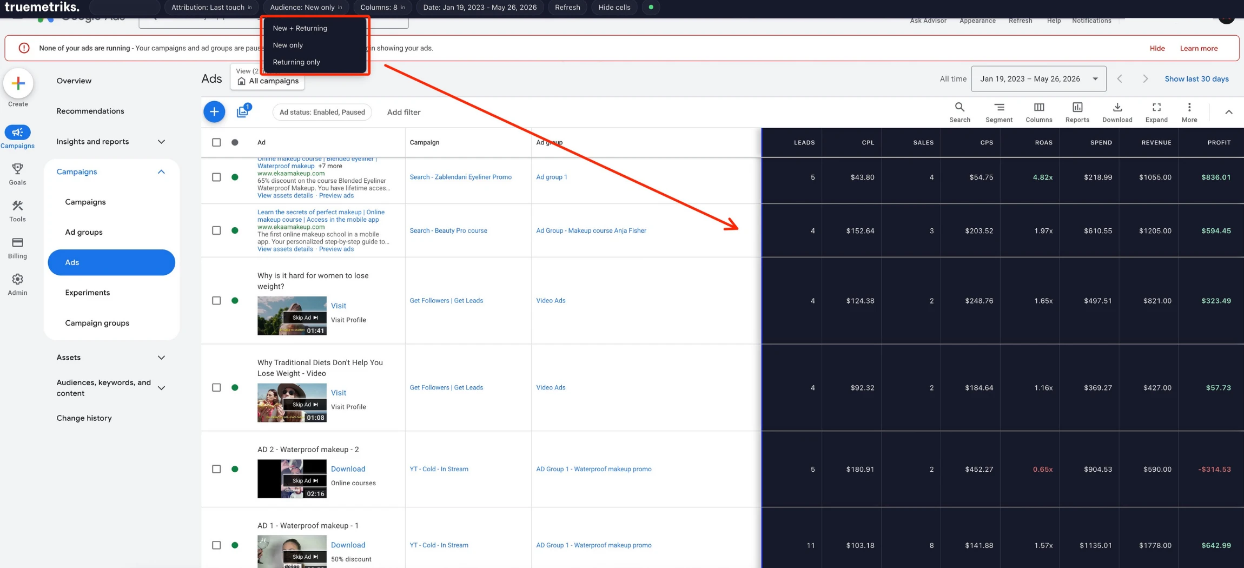Open Attribution: Last touch dropdown
1244x568 pixels.
[211, 7]
